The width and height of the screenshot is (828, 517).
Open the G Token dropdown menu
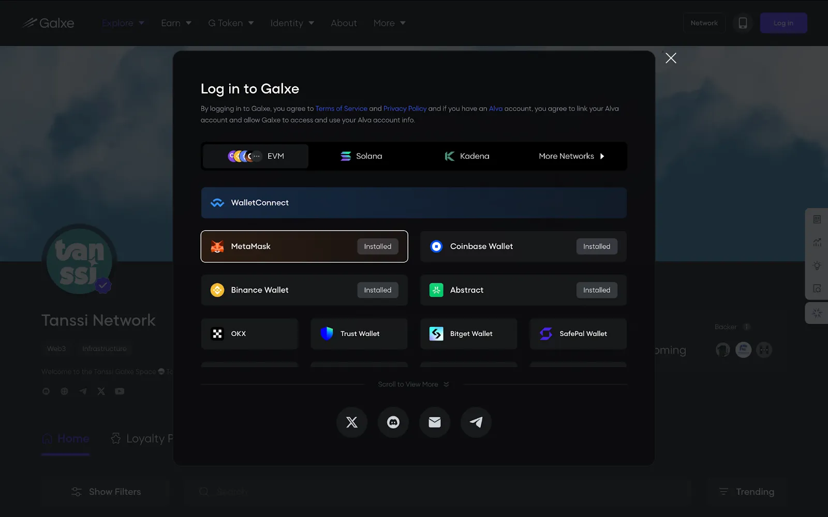click(231, 23)
